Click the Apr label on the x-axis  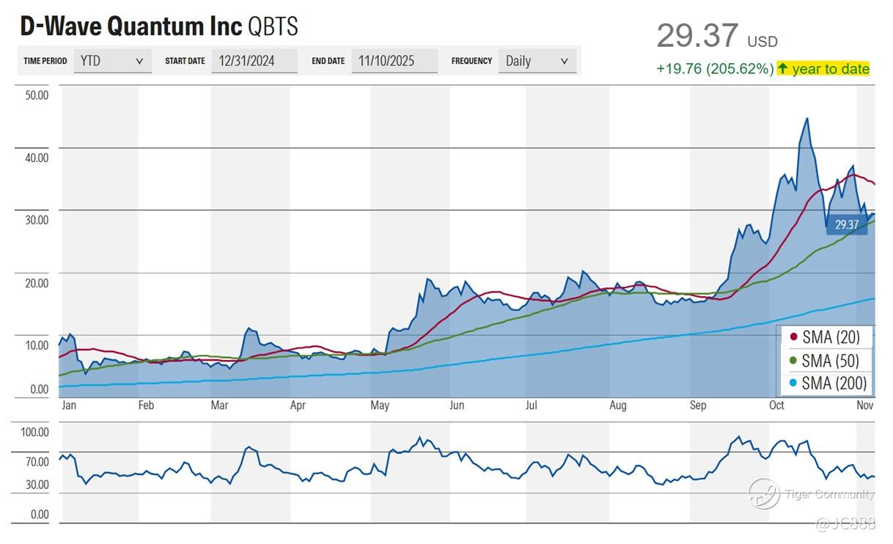[297, 405]
